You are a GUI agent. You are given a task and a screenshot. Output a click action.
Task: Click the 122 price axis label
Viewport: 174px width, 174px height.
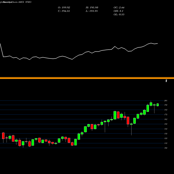click(x=166, y=139)
